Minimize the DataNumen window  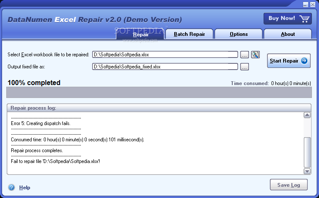(305, 5)
